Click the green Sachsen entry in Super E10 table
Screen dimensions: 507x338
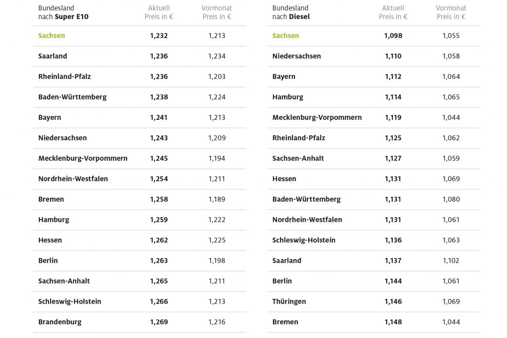pos(52,36)
